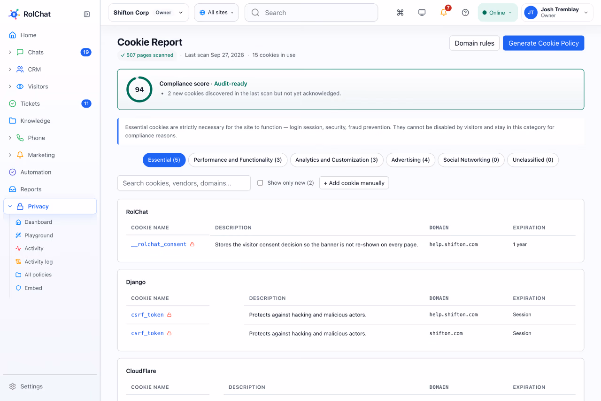
Task: Open Josh Tremblay account menu
Action: click(557, 13)
